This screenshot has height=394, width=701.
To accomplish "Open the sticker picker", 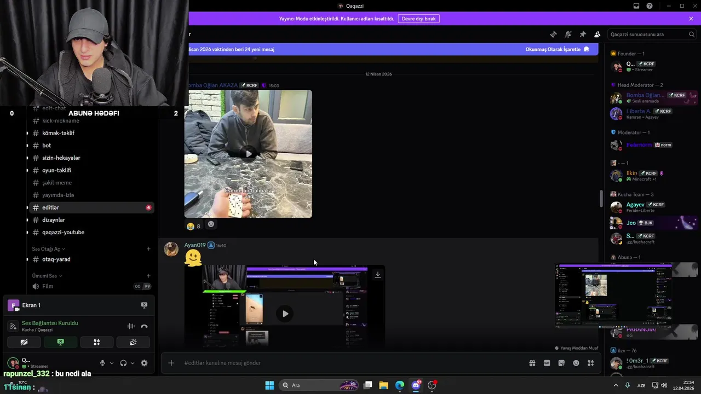I will tap(561, 363).
